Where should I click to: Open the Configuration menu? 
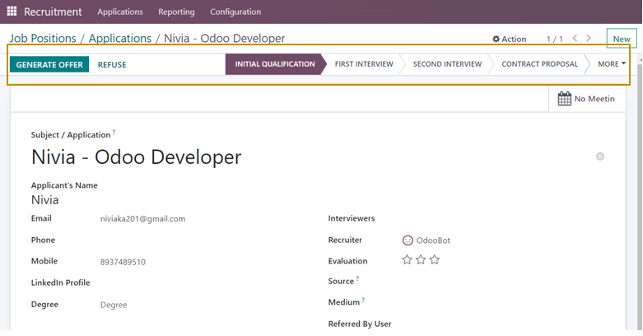pyautogui.click(x=235, y=12)
